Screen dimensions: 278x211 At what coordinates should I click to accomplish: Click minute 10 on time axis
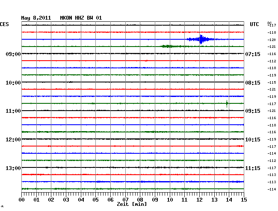click(x=170, y=200)
